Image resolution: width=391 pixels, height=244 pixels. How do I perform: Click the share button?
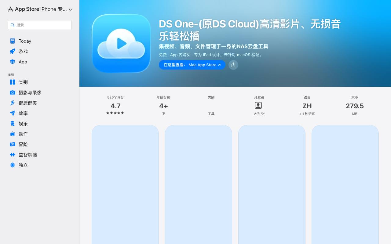(x=233, y=65)
